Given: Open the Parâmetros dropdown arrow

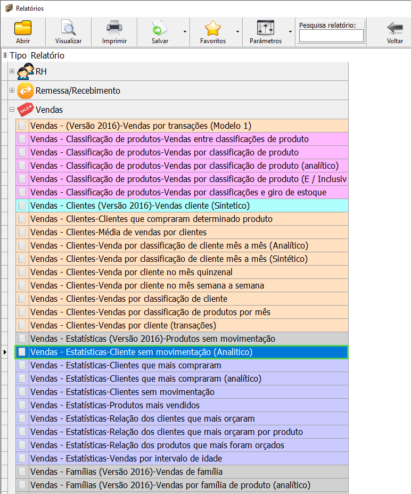Looking at the screenshot, I should (290, 31).
